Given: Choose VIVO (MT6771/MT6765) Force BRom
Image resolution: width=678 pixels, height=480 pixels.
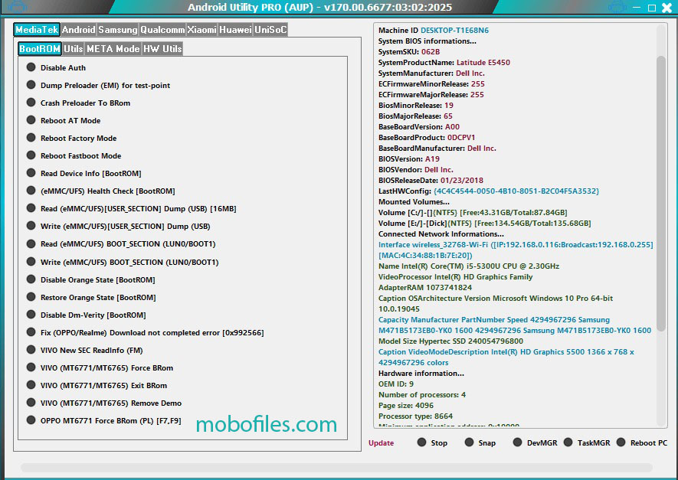Looking at the screenshot, I should pos(100,367).
